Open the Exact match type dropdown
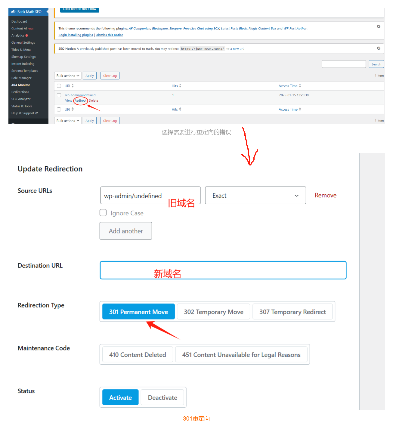The height and width of the screenshot is (432, 393). click(255, 195)
